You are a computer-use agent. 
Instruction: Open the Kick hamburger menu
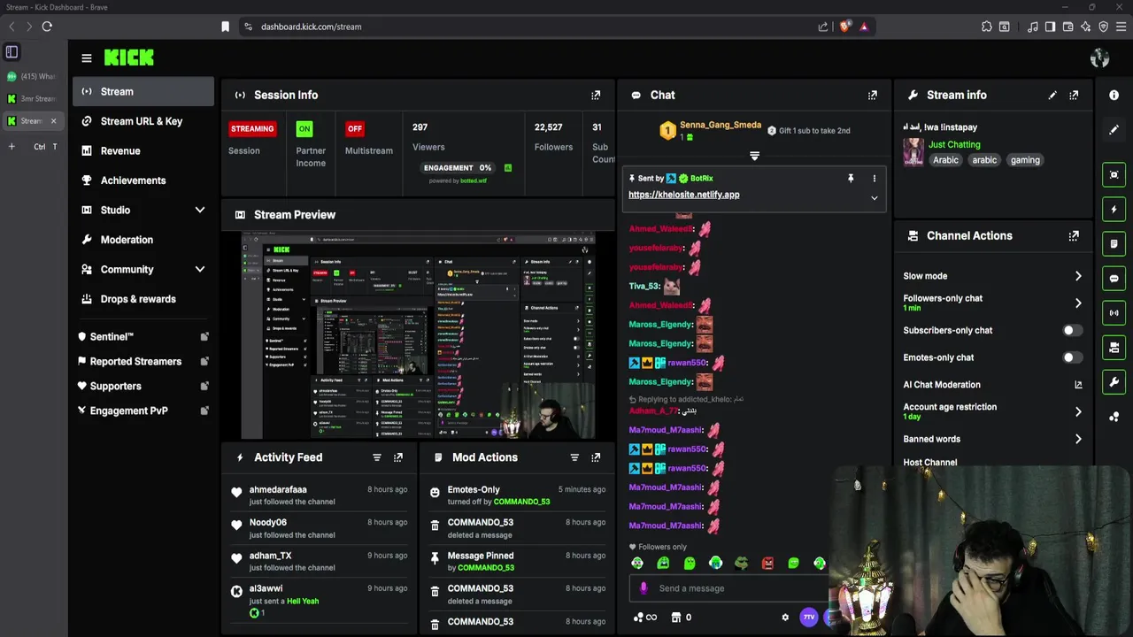tap(86, 58)
